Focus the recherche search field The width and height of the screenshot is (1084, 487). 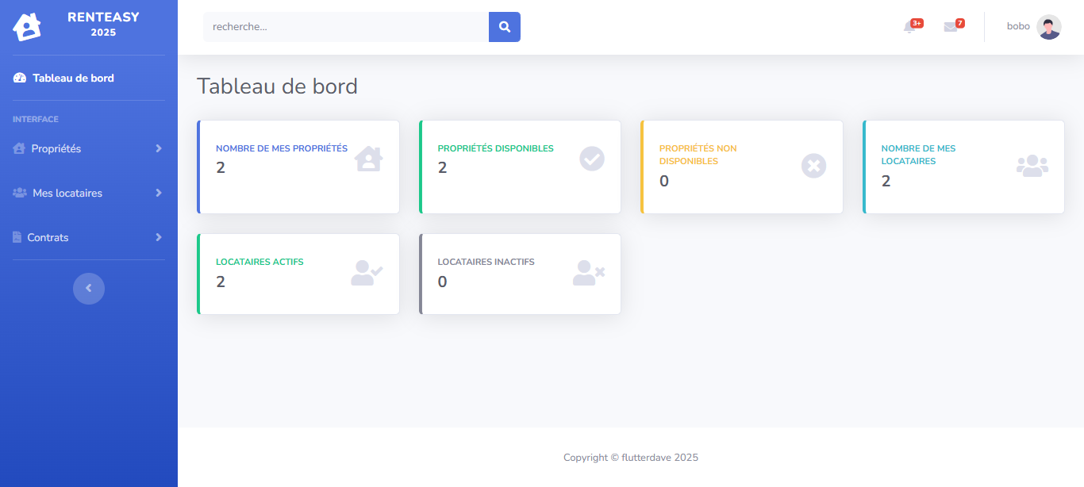(346, 27)
